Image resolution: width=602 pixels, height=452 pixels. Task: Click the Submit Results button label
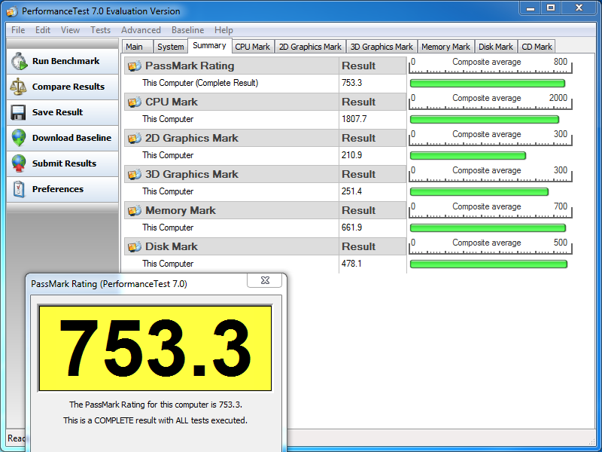pyautogui.click(x=64, y=163)
